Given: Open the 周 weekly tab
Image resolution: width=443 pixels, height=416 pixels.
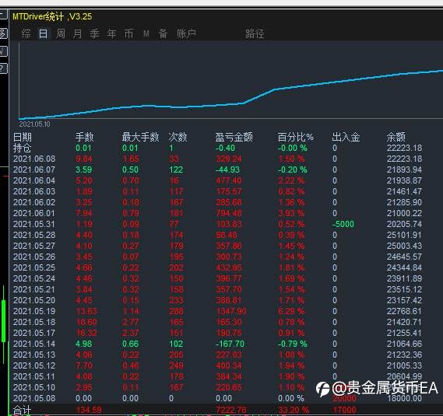Looking at the screenshot, I should point(61,34).
